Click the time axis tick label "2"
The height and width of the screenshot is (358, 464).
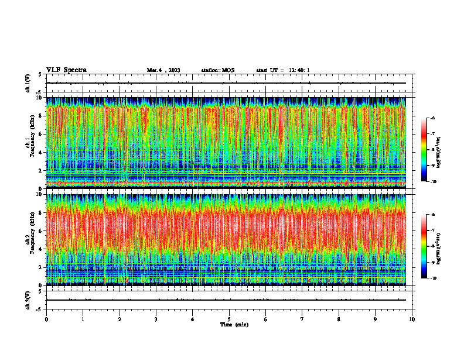[120, 319]
